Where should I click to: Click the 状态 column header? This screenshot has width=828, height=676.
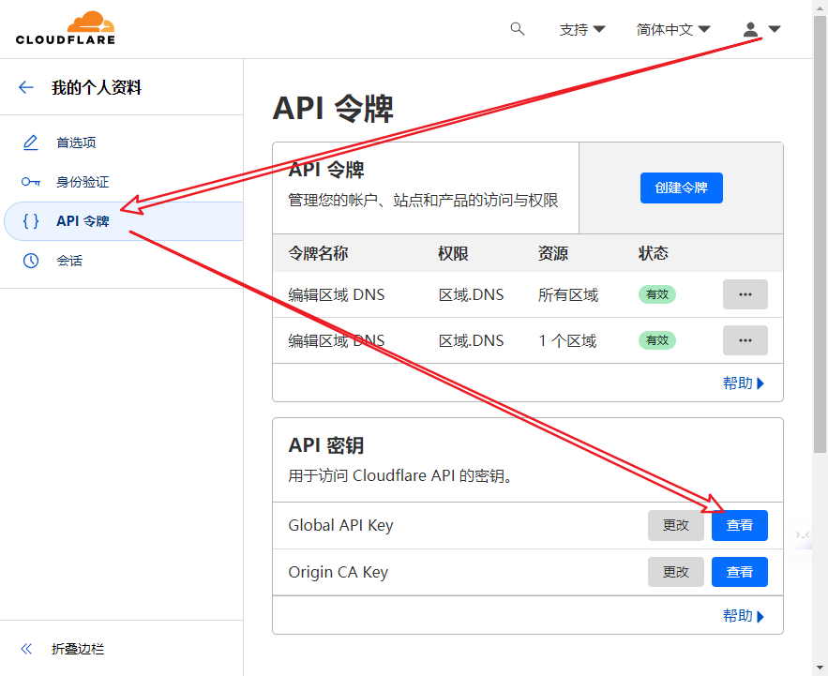tap(654, 253)
